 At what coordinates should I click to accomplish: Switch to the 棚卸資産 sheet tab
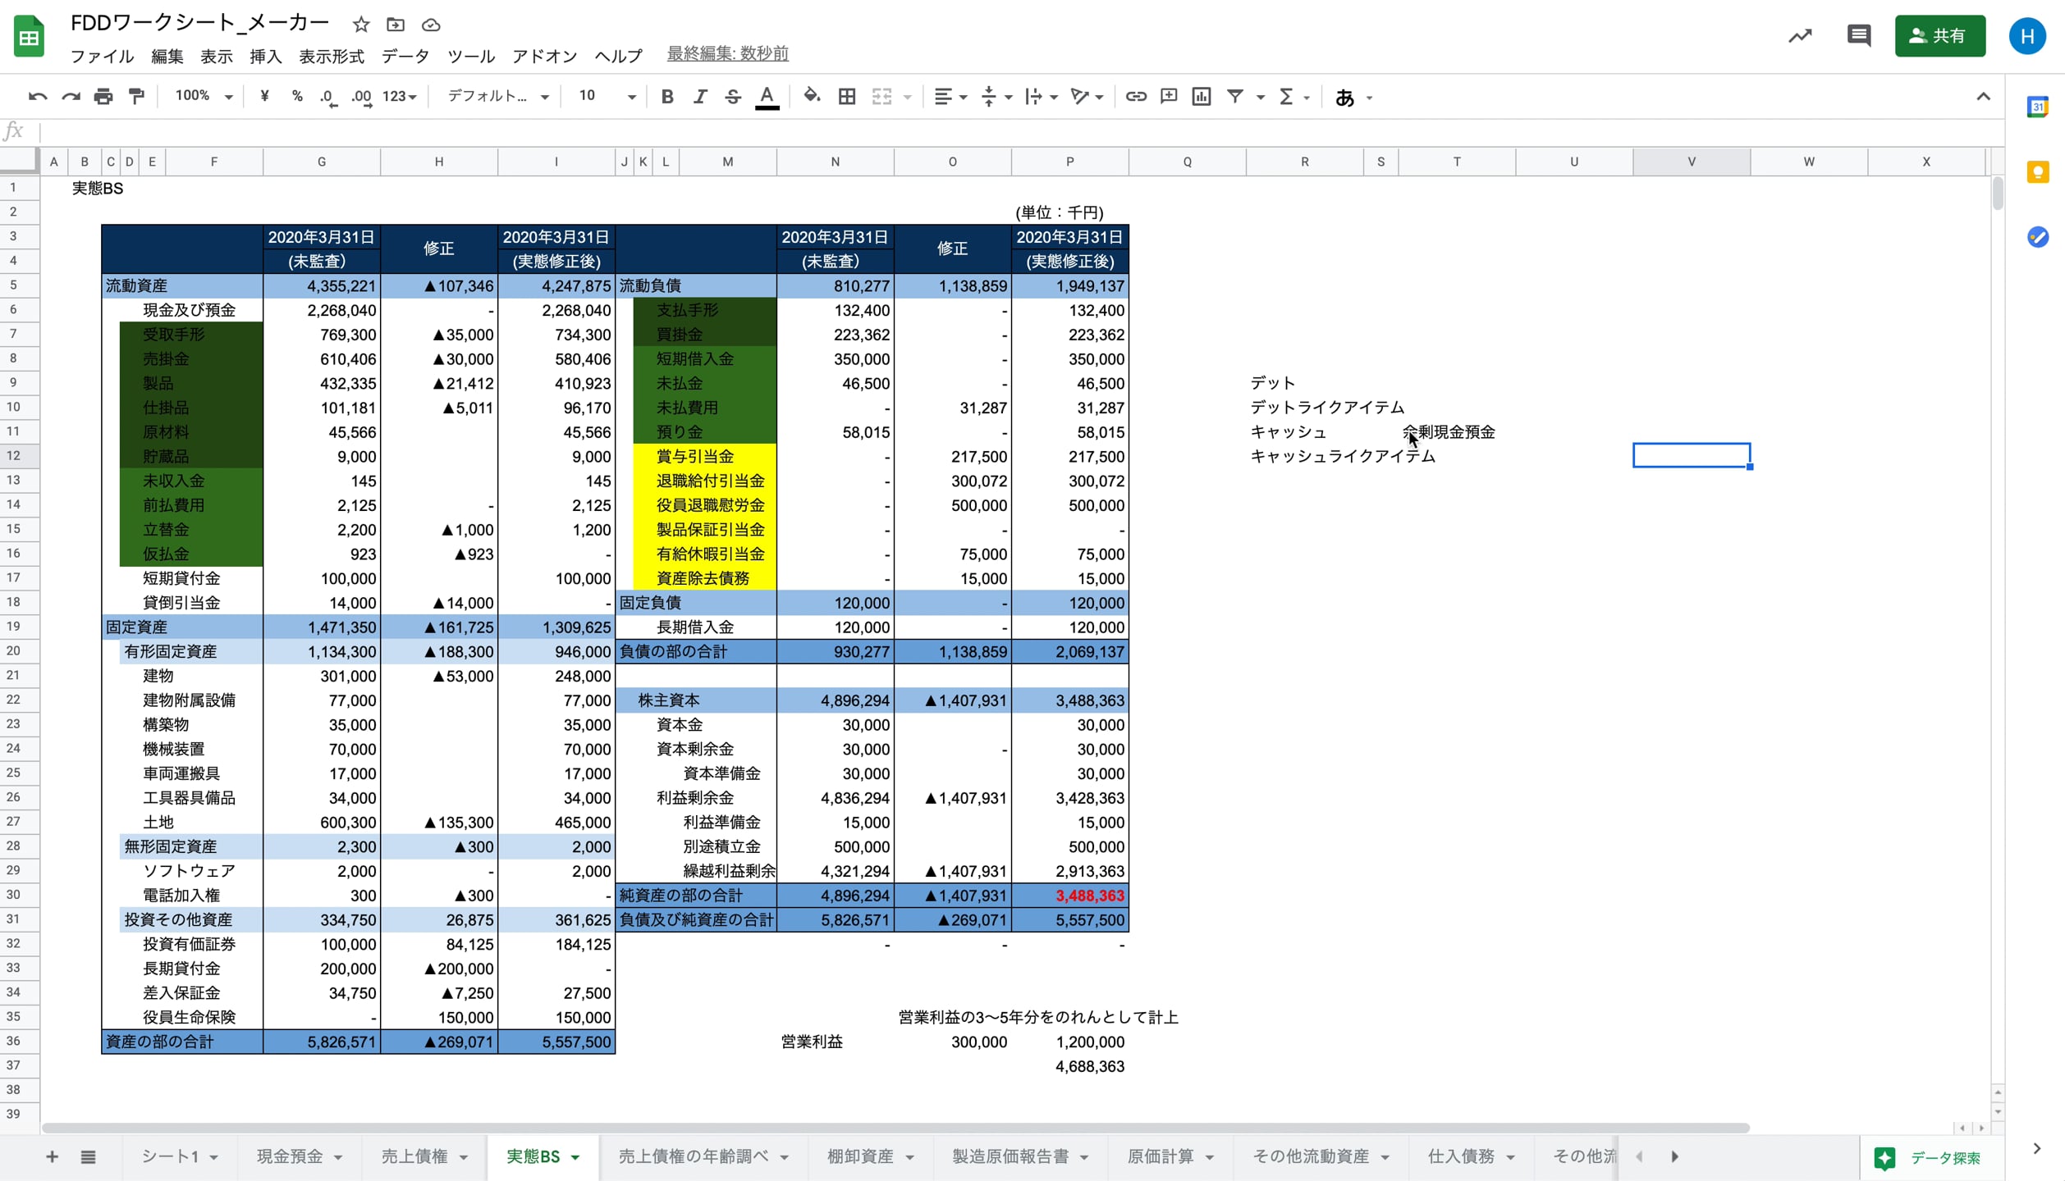pyautogui.click(x=859, y=1156)
